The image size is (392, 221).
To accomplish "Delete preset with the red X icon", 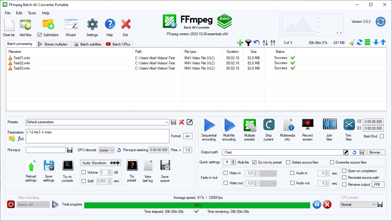I will click(181, 122).
